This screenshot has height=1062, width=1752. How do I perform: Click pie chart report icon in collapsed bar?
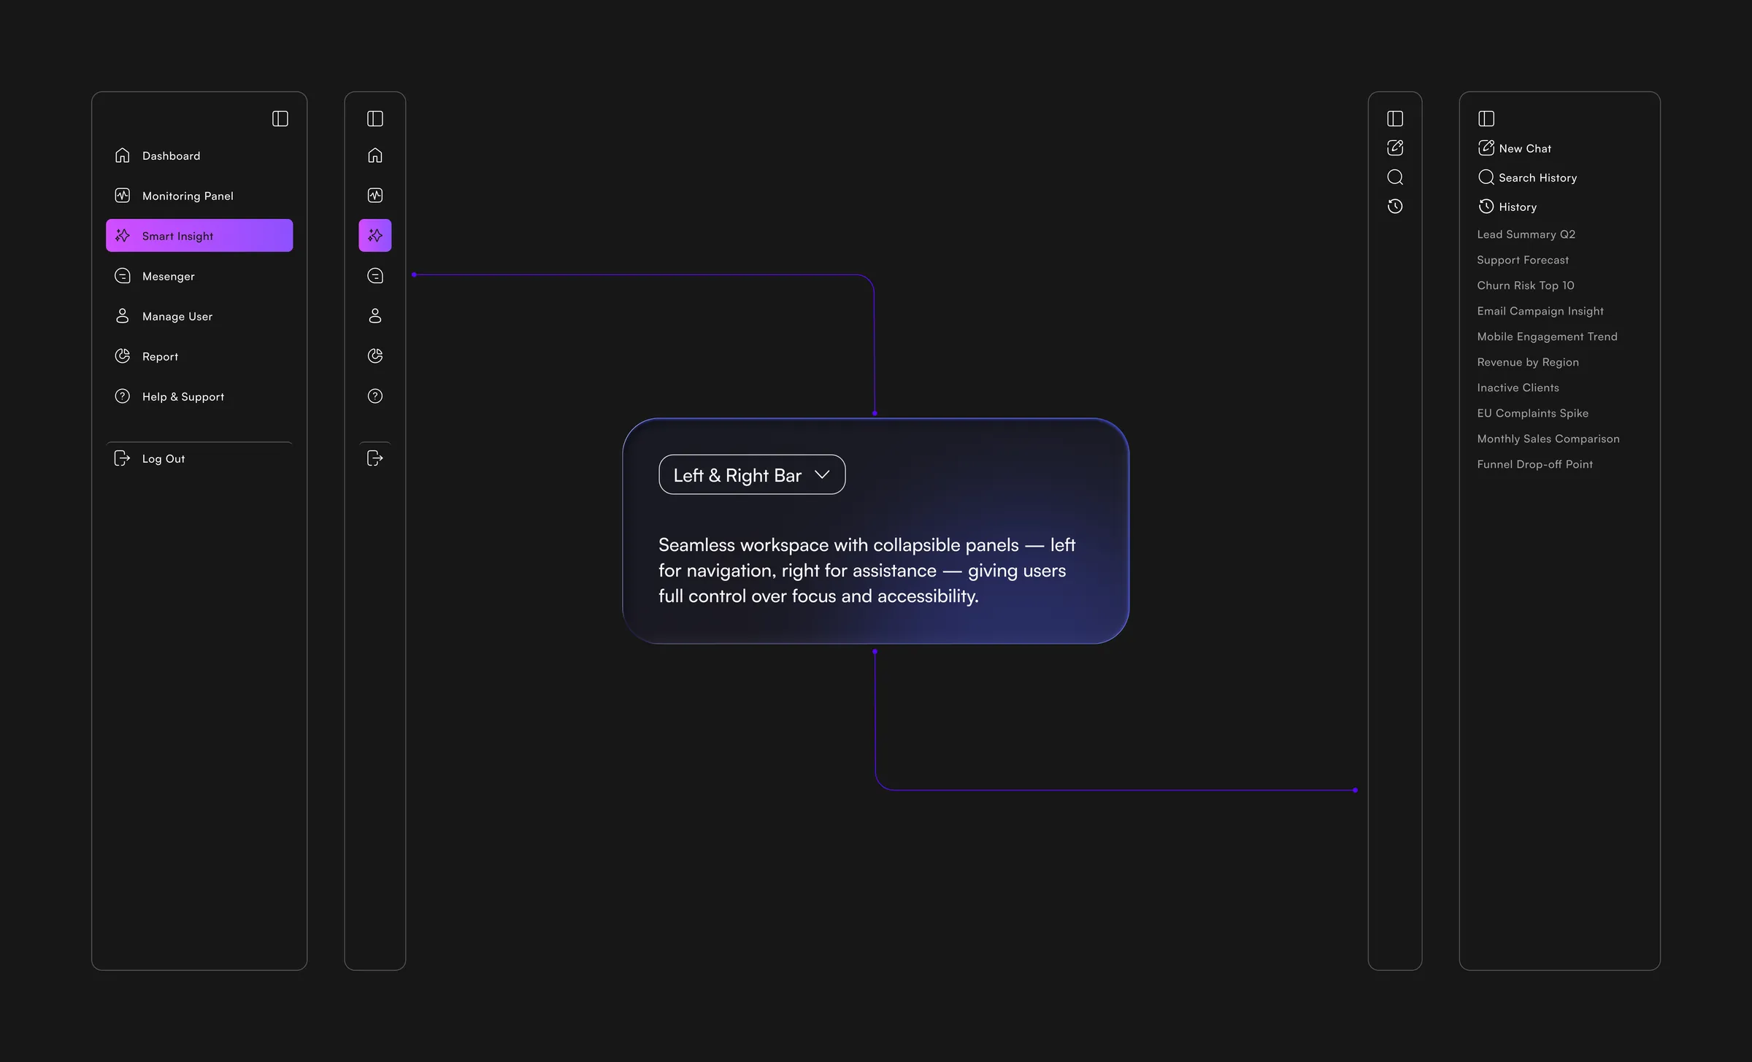(x=375, y=356)
